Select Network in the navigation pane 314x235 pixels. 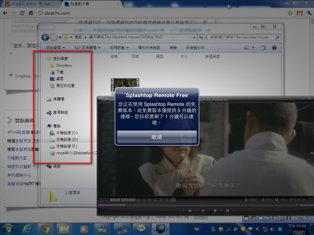pyautogui.click(x=53, y=166)
